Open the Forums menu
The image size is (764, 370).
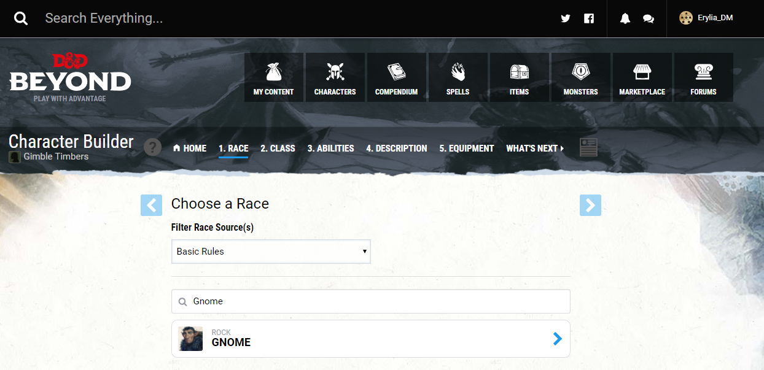[704, 77]
